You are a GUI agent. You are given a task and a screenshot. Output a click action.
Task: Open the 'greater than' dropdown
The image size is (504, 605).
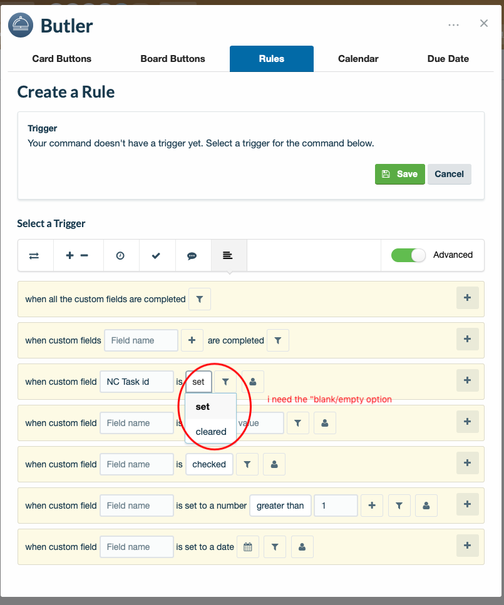pos(280,506)
